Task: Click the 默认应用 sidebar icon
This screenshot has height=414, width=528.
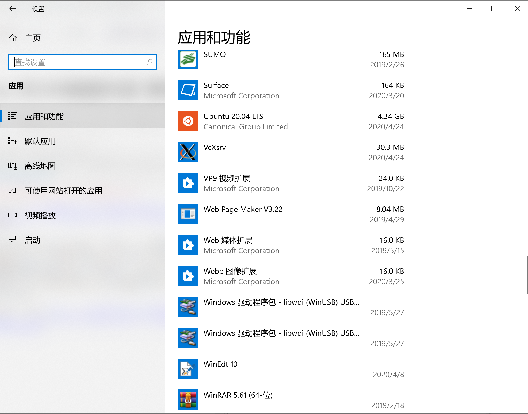Action: point(12,141)
